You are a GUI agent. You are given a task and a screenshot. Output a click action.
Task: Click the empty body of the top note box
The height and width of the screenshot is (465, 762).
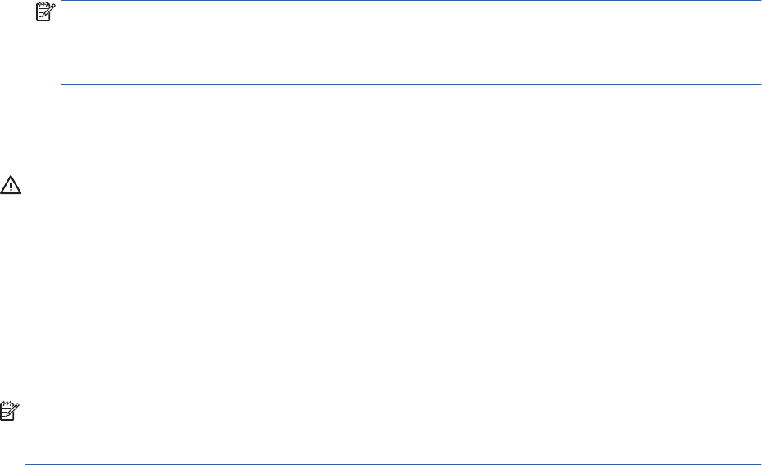click(x=410, y=43)
